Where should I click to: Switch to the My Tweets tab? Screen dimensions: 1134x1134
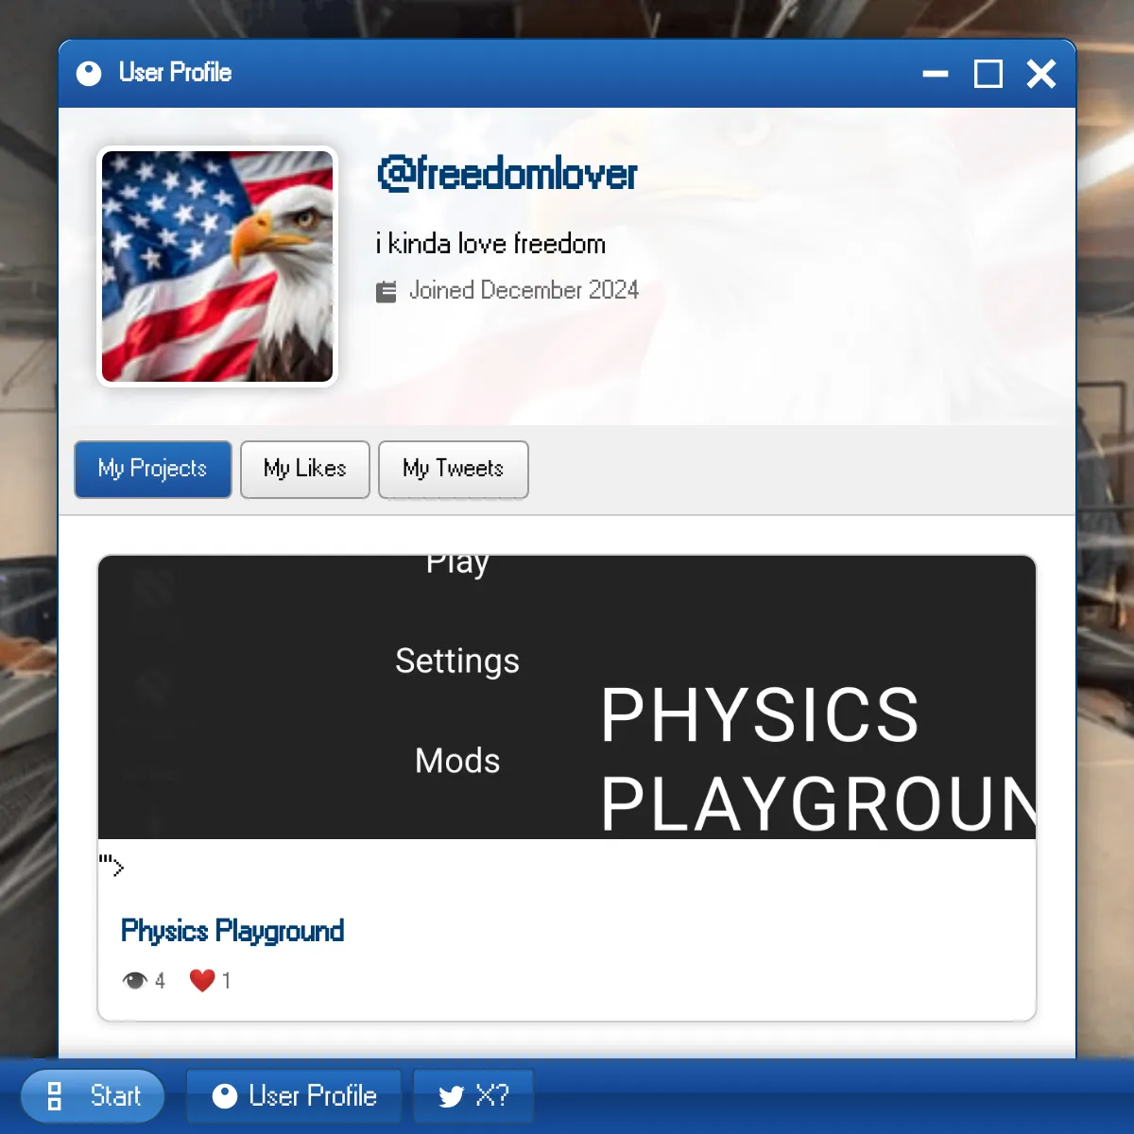tap(453, 469)
